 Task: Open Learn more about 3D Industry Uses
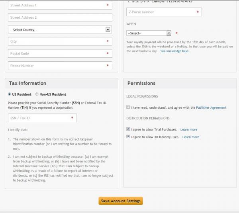pos(191,137)
